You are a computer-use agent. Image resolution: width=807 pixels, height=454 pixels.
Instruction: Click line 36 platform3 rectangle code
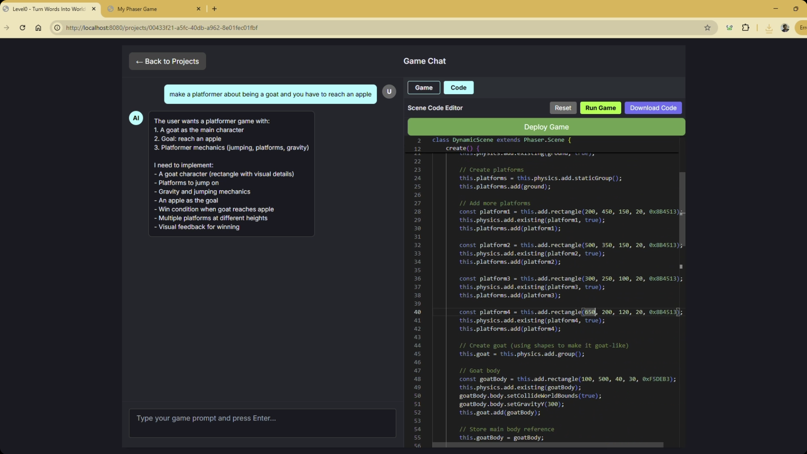[571, 279]
